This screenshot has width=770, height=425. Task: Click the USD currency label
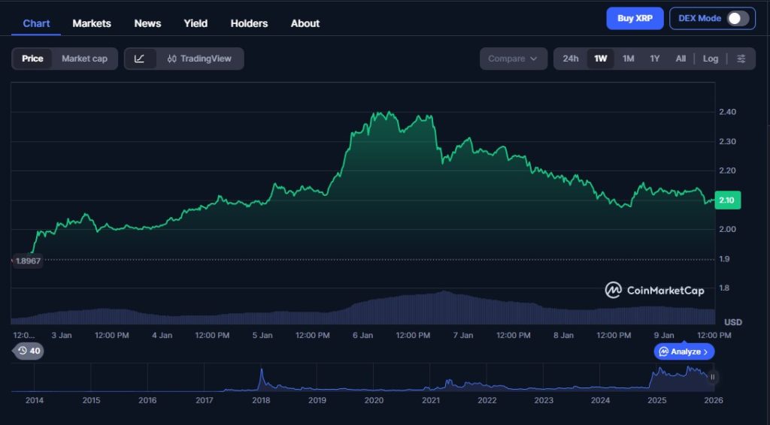tap(732, 322)
